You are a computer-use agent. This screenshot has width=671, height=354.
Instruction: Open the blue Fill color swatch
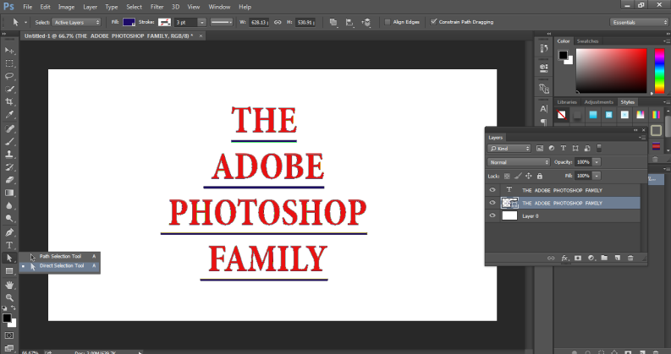click(129, 22)
